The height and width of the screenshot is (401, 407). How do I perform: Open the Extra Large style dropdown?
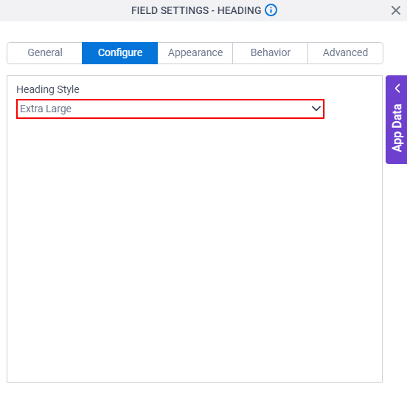point(170,109)
